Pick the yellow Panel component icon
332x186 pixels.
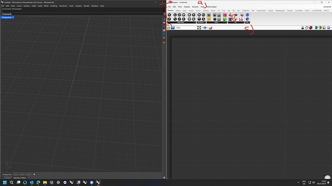pyautogui.click(x=209, y=19)
